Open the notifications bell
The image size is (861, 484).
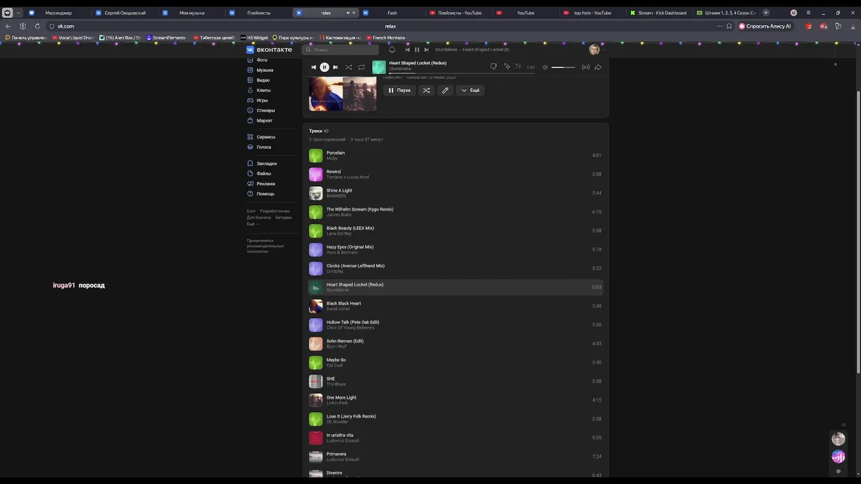click(x=392, y=50)
